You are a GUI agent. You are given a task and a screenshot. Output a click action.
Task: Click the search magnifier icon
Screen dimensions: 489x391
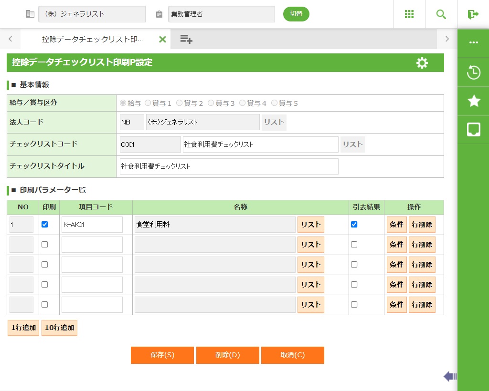(x=441, y=14)
